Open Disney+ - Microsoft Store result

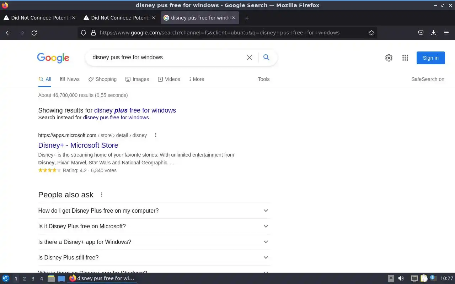[x=78, y=145]
